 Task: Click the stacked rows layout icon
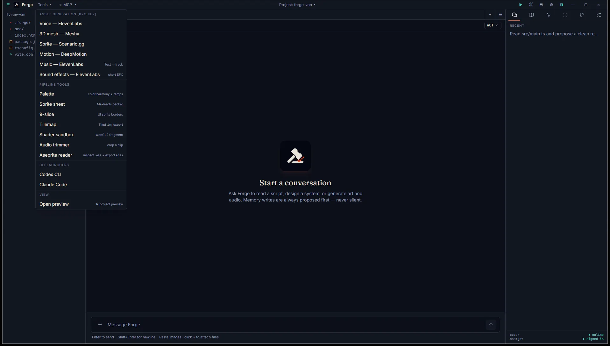point(541,5)
